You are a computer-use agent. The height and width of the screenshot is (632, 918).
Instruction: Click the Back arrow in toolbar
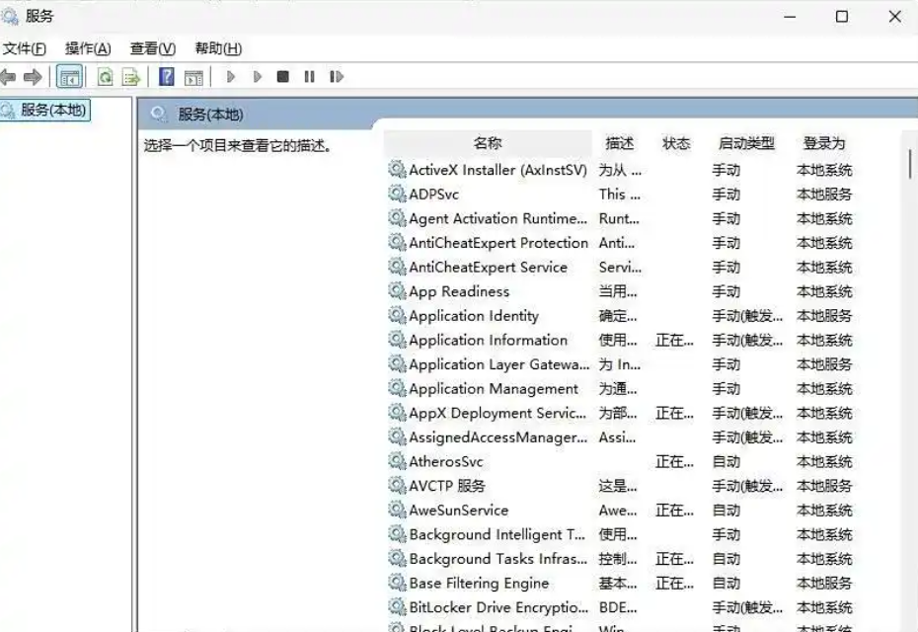click(x=9, y=77)
